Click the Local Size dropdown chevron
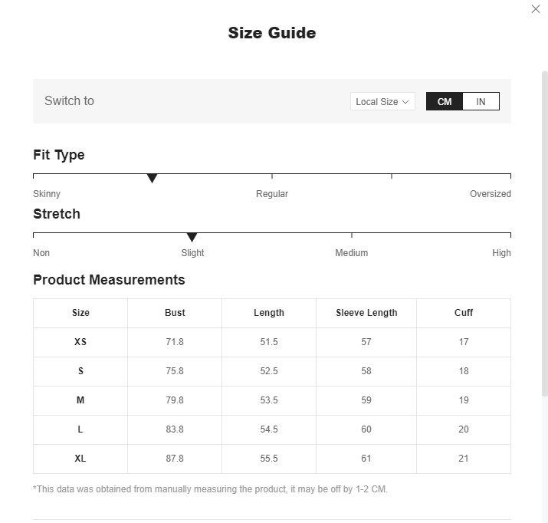The height and width of the screenshot is (523, 548). [x=405, y=102]
